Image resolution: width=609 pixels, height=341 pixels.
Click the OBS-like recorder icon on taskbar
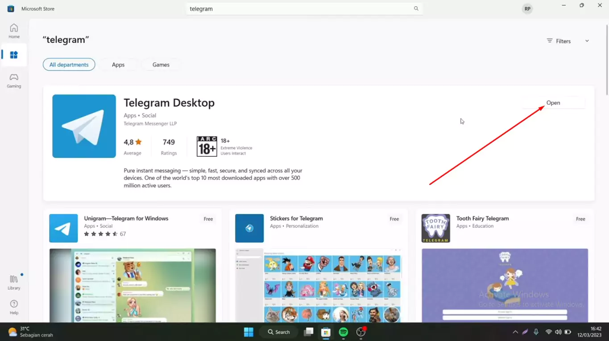(361, 332)
